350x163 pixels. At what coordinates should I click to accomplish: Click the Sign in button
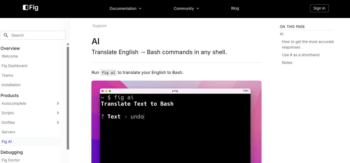click(319, 8)
